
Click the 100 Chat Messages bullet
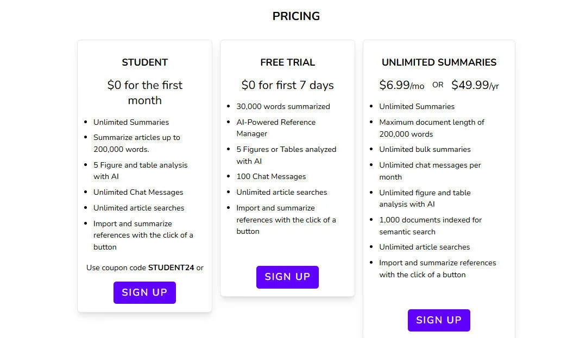pyautogui.click(x=271, y=176)
